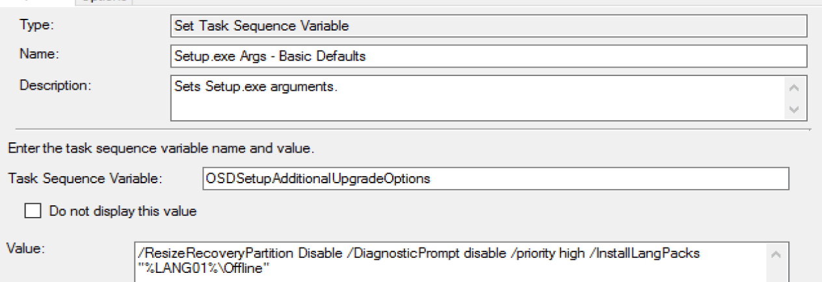Click the 'Name:' label

[x=39, y=55]
